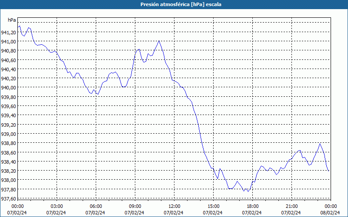
Task: Pick the 939,00 y-axis value
Action: (x=8, y=134)
